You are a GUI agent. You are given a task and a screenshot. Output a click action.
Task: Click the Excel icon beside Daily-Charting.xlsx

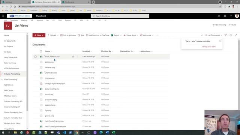point(41,89)
